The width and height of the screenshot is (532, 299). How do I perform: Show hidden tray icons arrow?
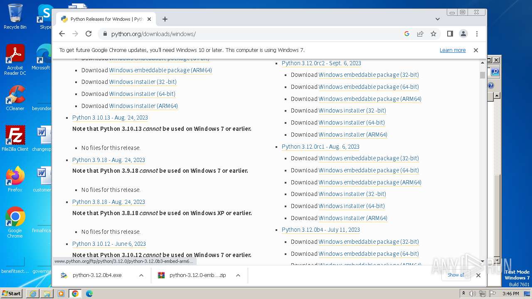pyautogui.click(x=463, y=293)
